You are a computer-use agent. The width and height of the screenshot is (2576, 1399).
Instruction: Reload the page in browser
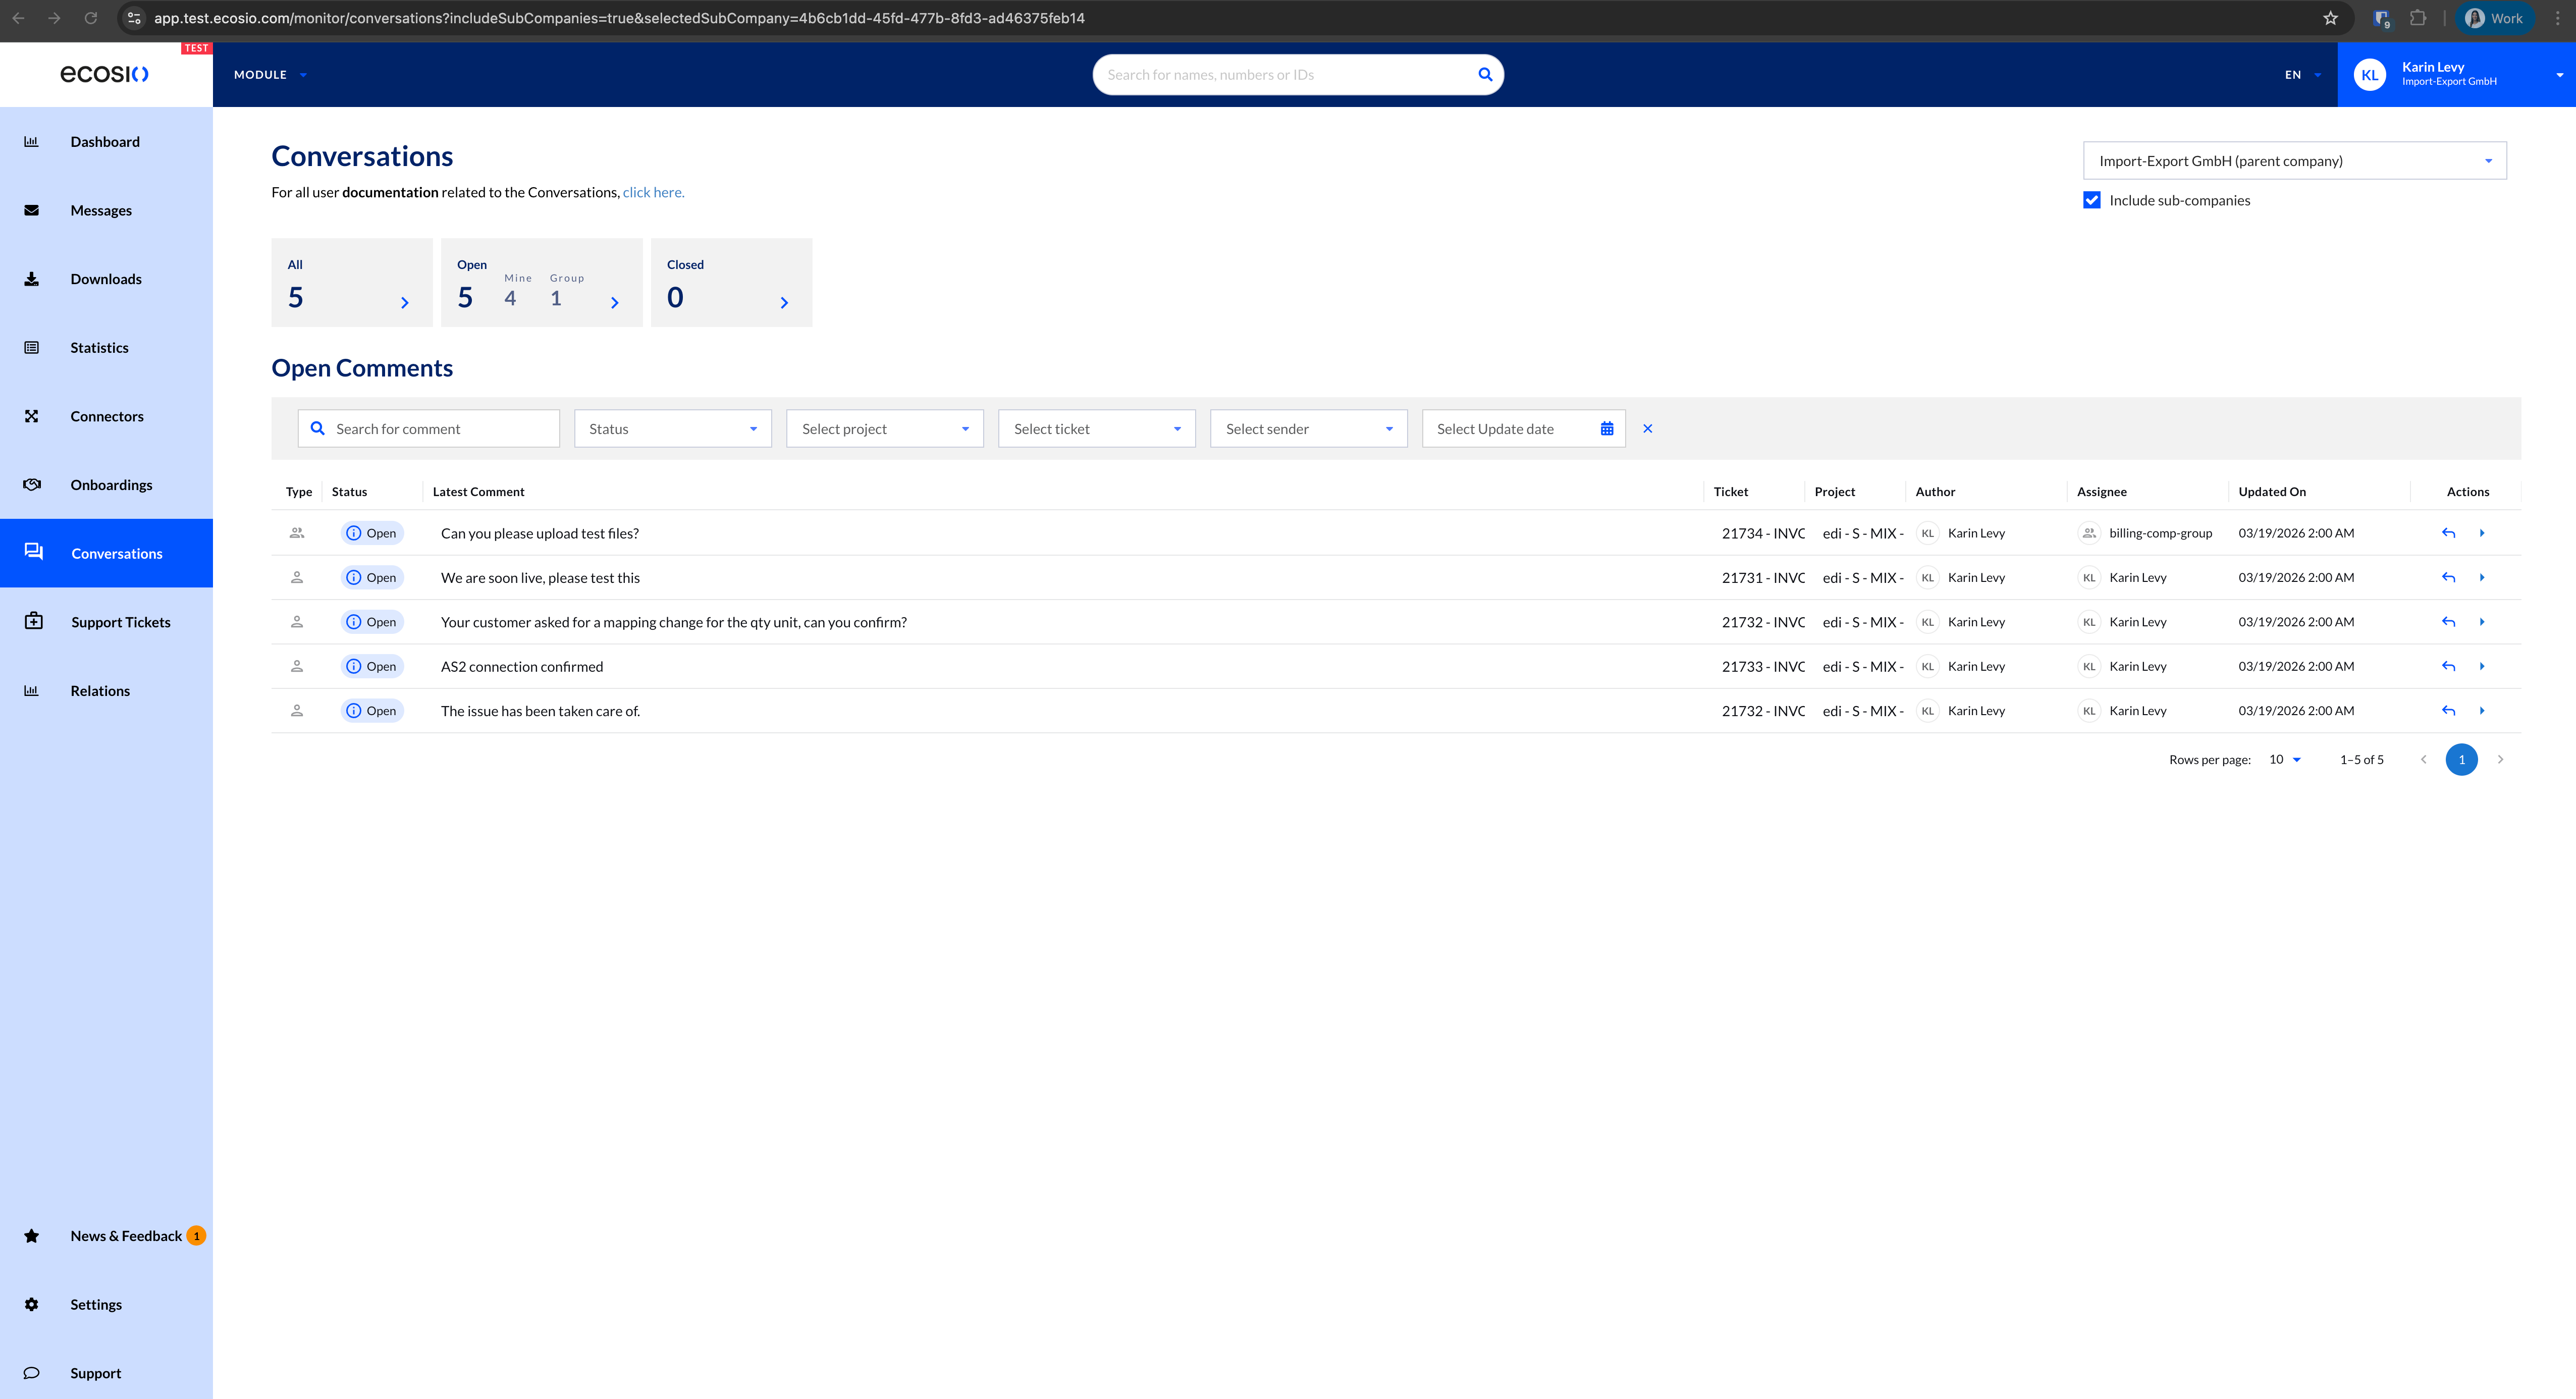pyautogui.click(x=90, y=18)
